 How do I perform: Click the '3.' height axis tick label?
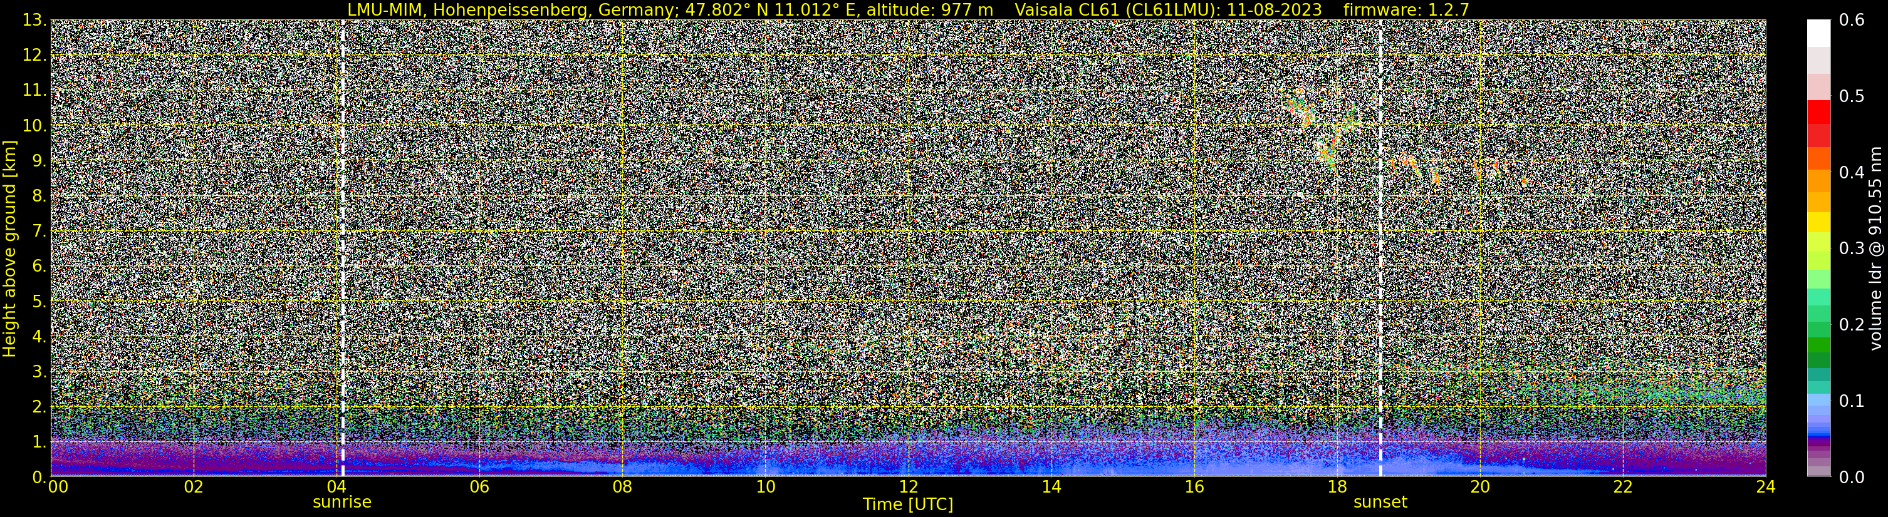(39, 371)
